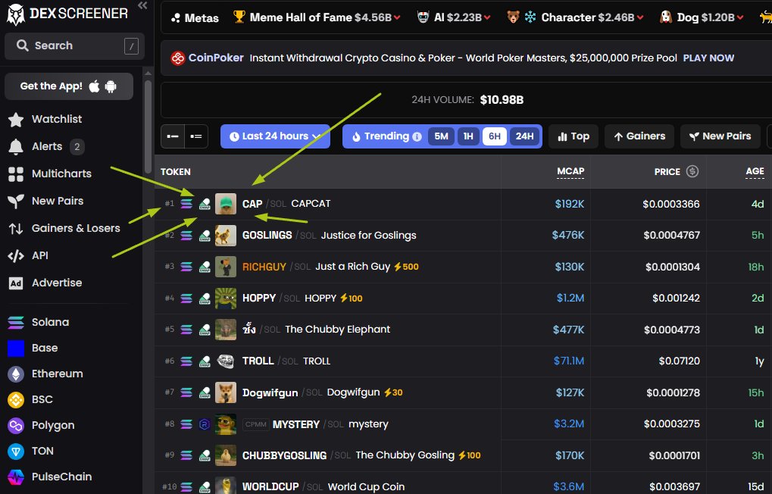Click the DEX Screener owl logo

coord(16,14)
